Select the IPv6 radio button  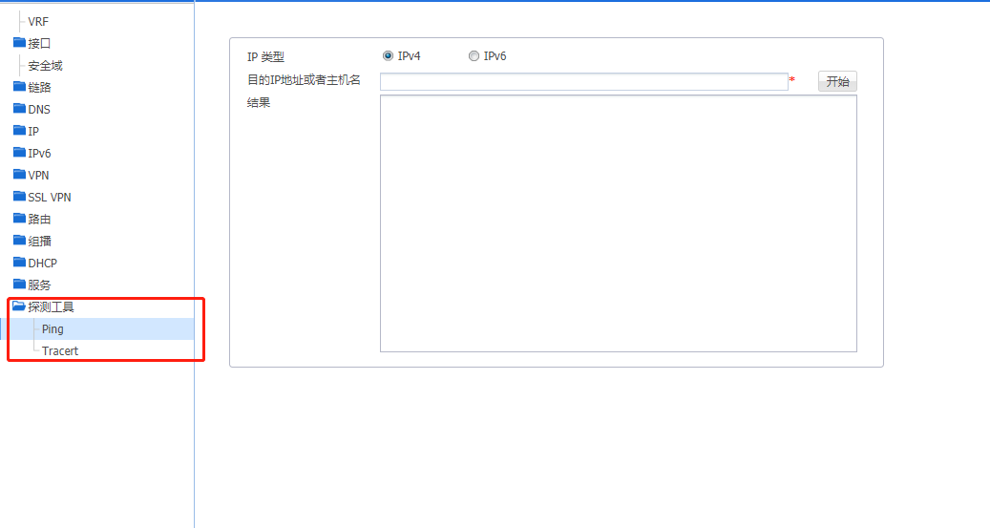(x=474, y=56)
